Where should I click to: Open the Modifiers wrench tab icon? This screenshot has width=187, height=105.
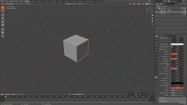[156, 64]
